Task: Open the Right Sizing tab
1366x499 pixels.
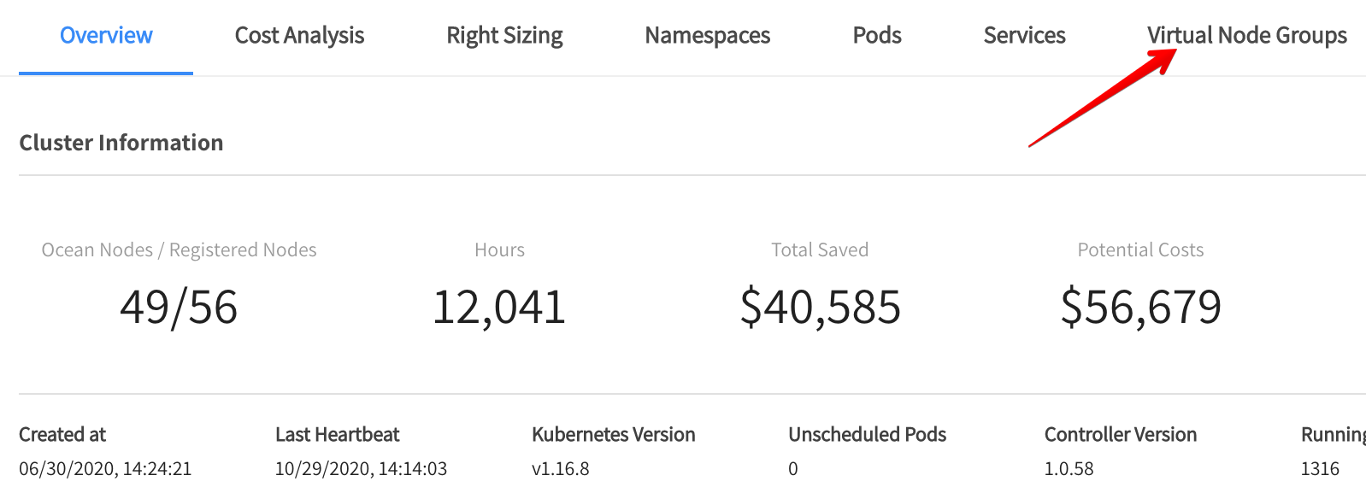Action: tap(504, 36)
